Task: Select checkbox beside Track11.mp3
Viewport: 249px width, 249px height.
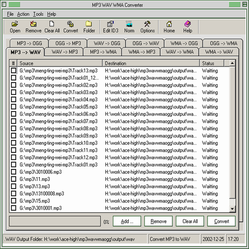Action: pyautogui.click(x=14, y=150)
